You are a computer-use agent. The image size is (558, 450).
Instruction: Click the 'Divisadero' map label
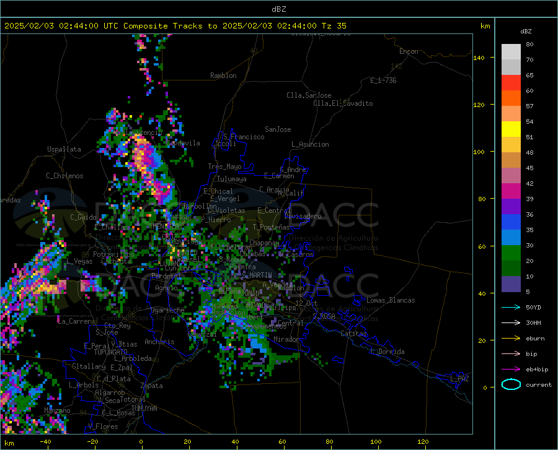(x=303, y=216)
